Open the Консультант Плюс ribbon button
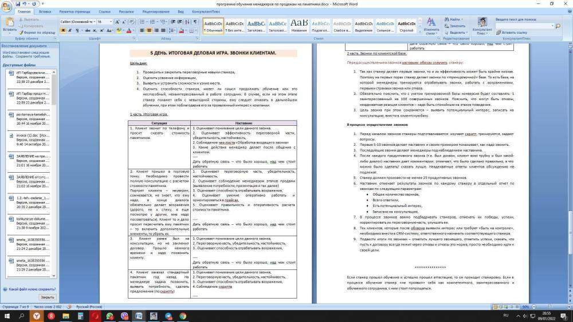Screen dimensions: 573x322 [482, 26]
